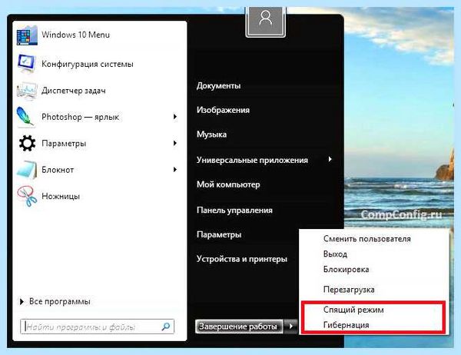Choose Спящий режим
The image size is (461, 355).
[353, 310]
